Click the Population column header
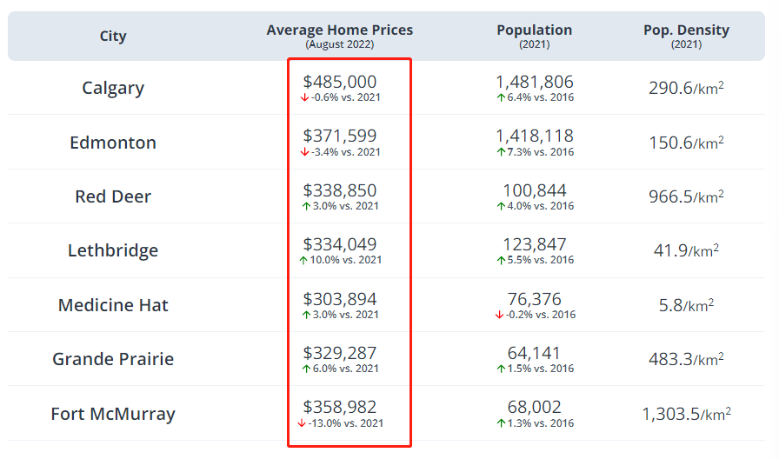This screenshot has height=459, width=779. [534, 30]
